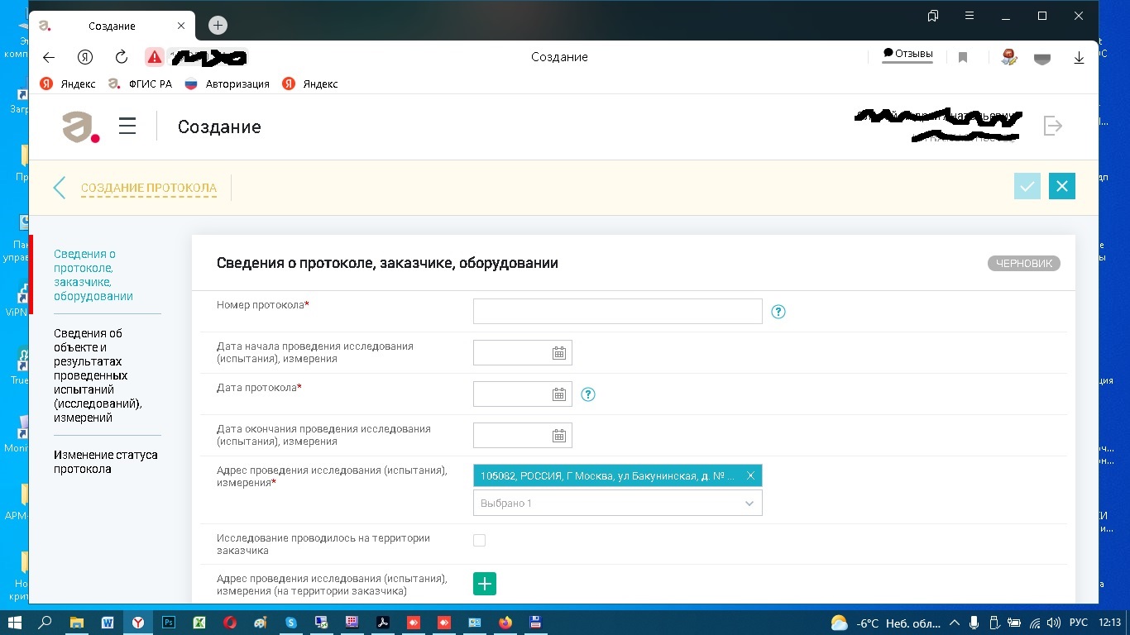Expand the Выбрано 1 address dropdown
This screenshot has width=1130, height=635.
point(617,503)
